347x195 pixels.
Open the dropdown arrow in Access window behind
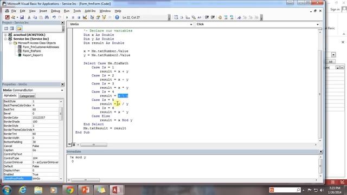pos(333,55)
